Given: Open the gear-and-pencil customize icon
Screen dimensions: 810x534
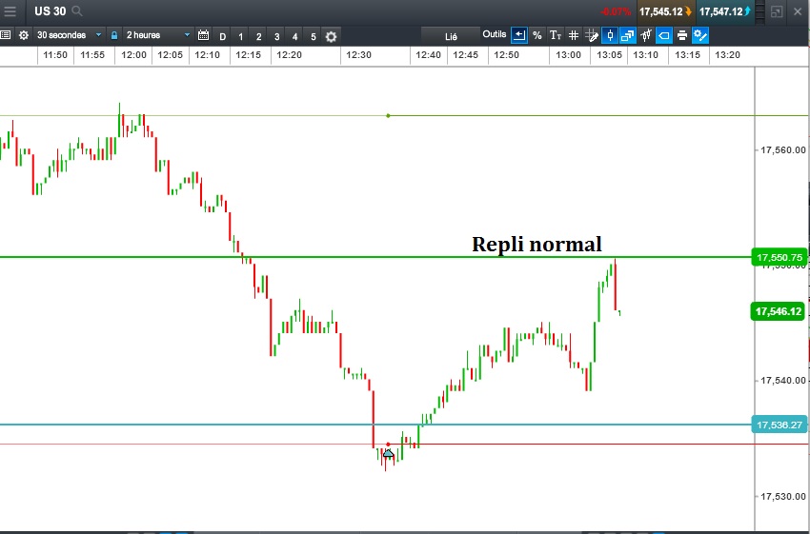Looking at the screenshot, I should [x=700, y=35].
